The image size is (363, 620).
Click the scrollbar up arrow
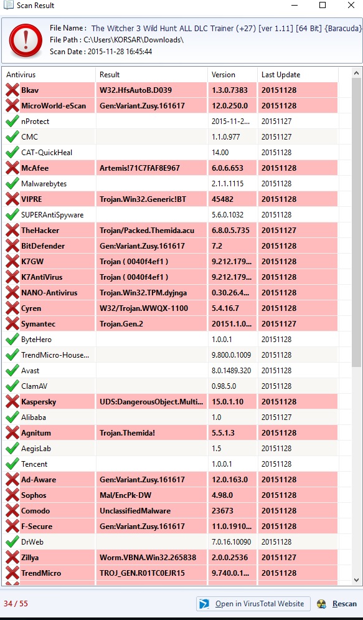(x=356, y=74)
